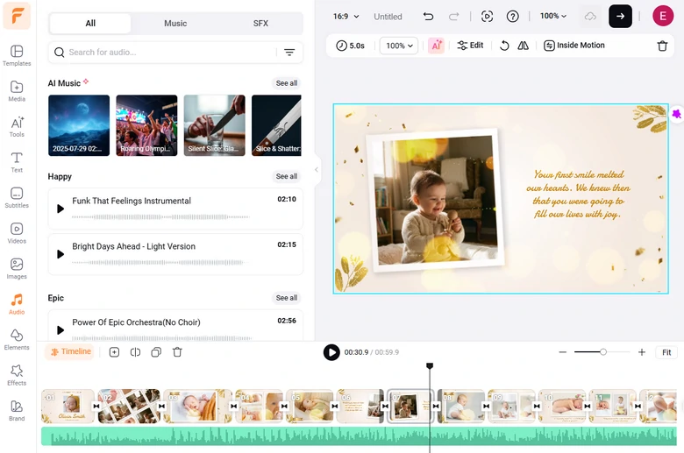Open the 16:9 aspect ratio dropdown
Viewport: 684px width, 453px height.
346,17
